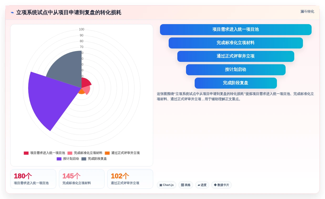The height and width of the screenshot is (199, 325).
Task: Click the 漏斗转化 label in the header
Action: pyautogui.click(x=307, y=12)
